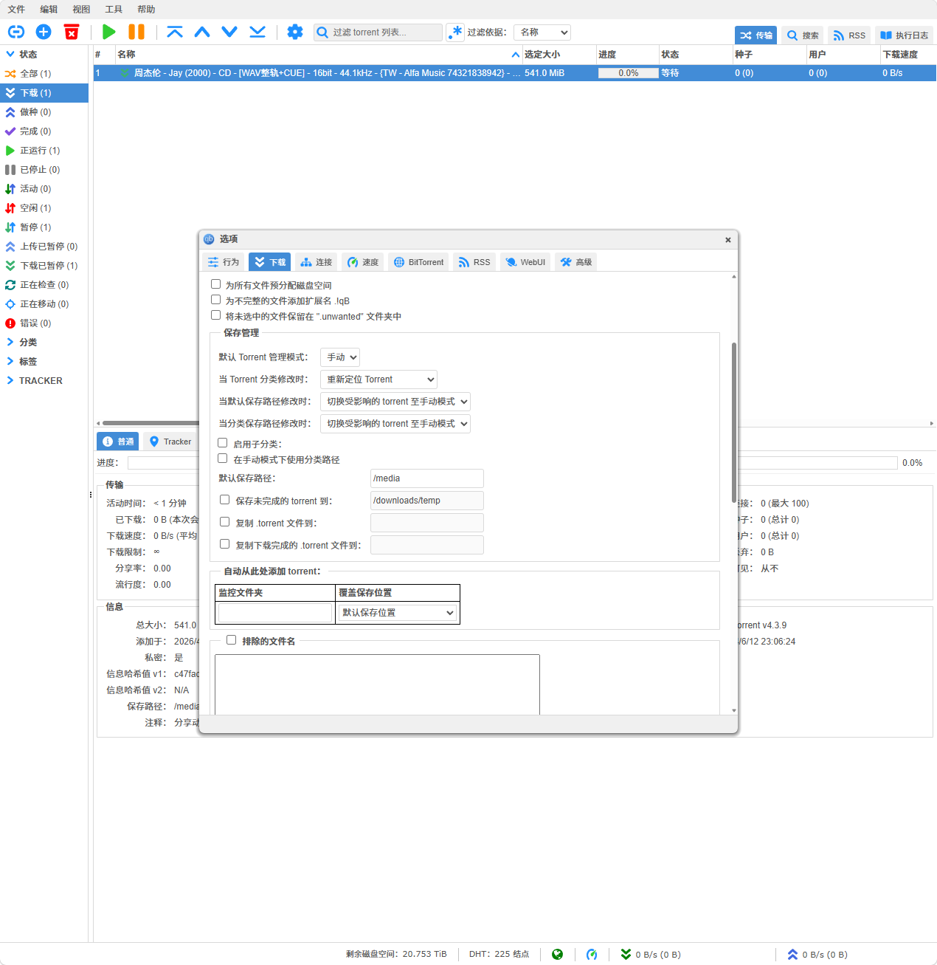This screenshot has width=937, height=965.
Task: Click the red delete torrent icon
Action: (x=71, y=32)
